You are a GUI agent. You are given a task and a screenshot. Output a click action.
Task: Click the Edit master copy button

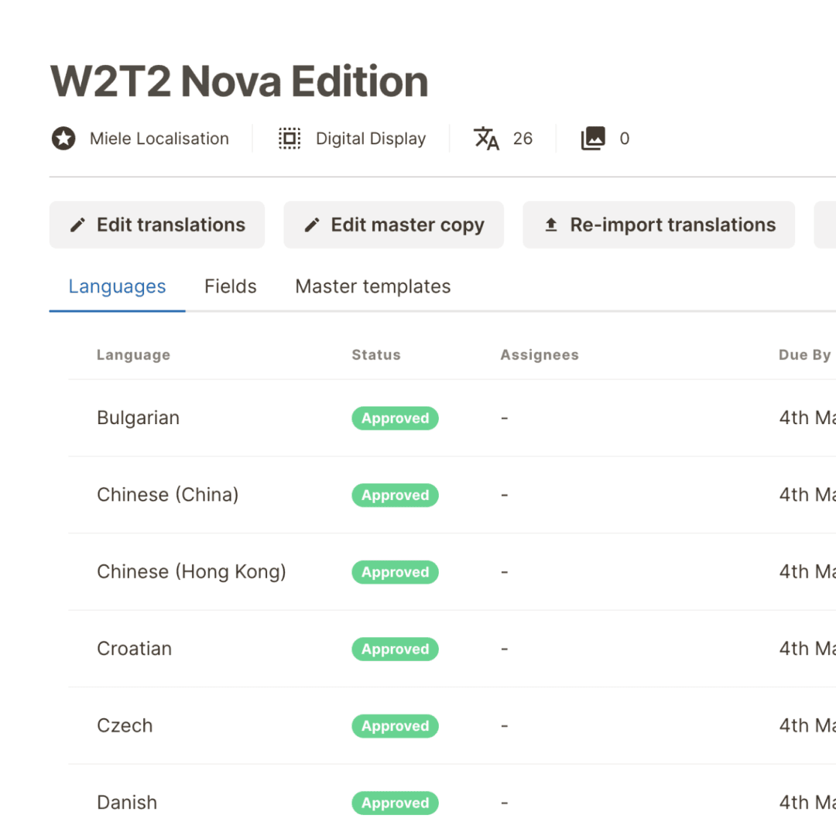pyautogui.click(x=393, y=224)
